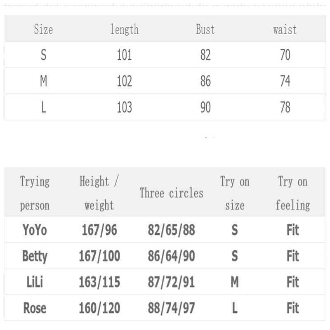Select the name Rose

pyautogui.click(x=35, y=308)
